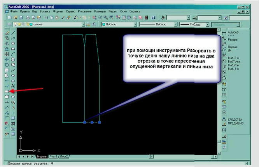Select the Break at Point tool
This screenshot has height=167, width=259.
pos(6,91)
